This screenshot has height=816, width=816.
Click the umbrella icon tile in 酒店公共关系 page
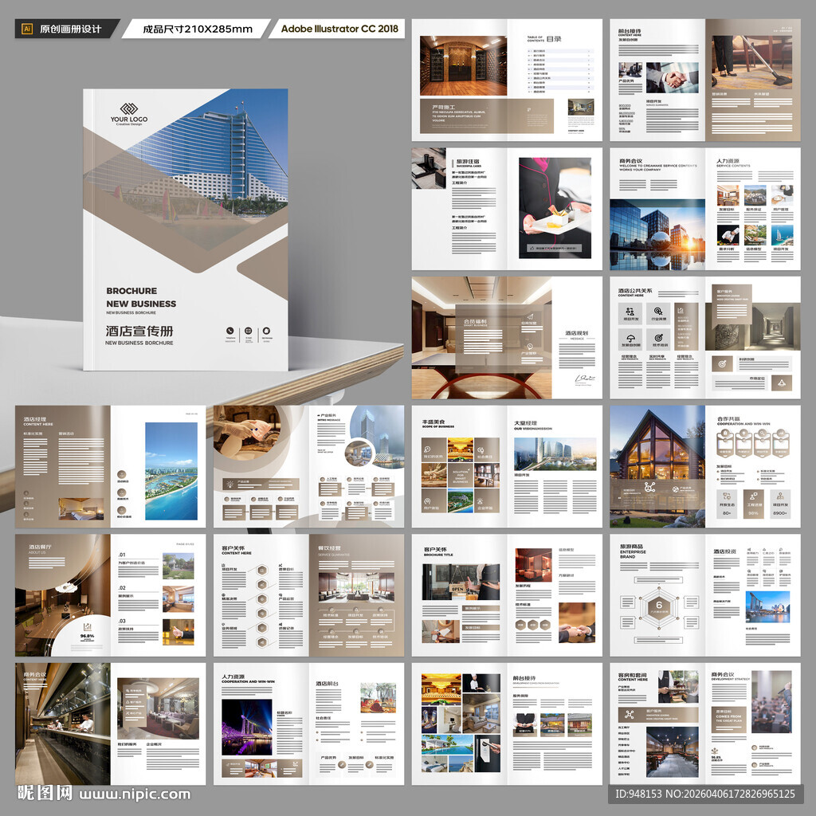tap(630, 338)
